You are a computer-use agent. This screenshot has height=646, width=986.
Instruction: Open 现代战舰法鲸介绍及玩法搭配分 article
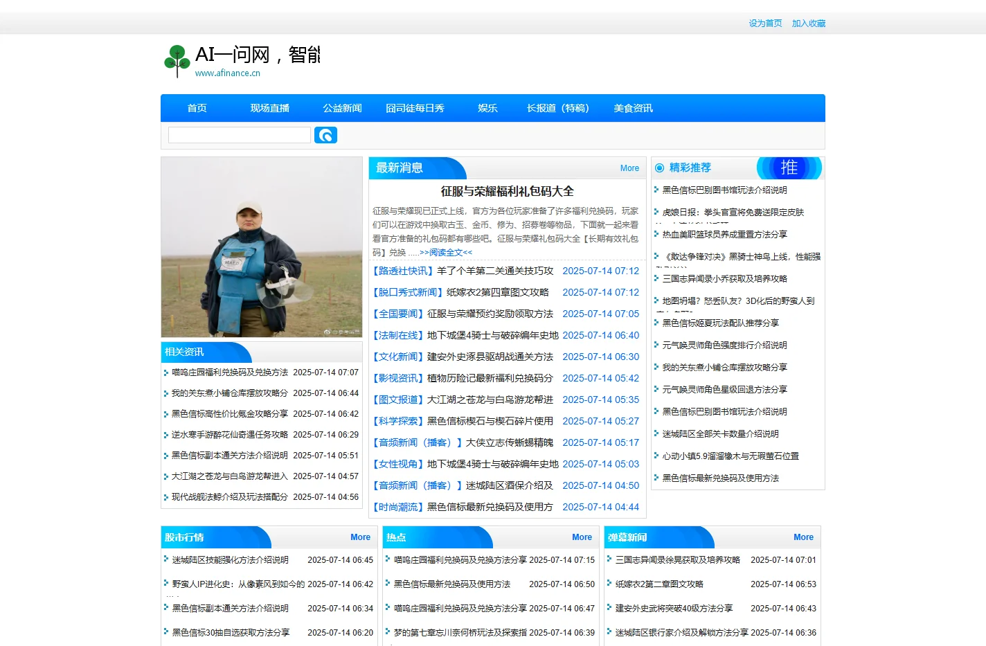pos(230,497)
